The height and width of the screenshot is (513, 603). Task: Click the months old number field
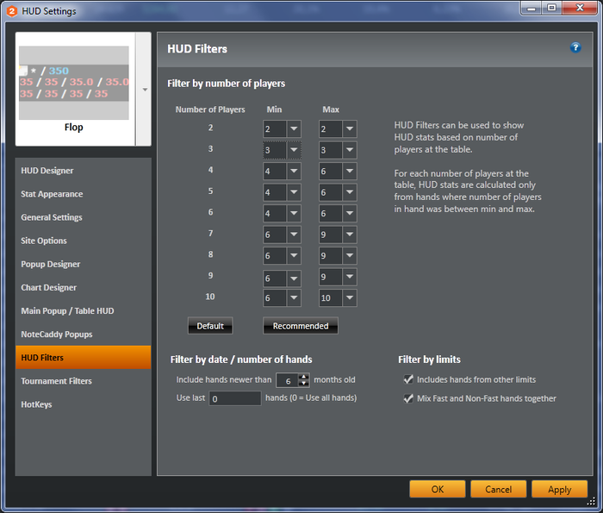288,381
